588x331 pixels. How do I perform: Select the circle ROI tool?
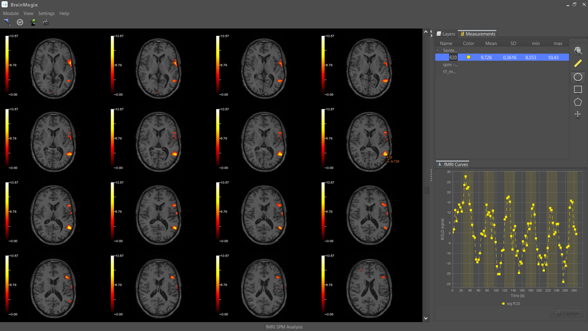[x=578, y=77]
